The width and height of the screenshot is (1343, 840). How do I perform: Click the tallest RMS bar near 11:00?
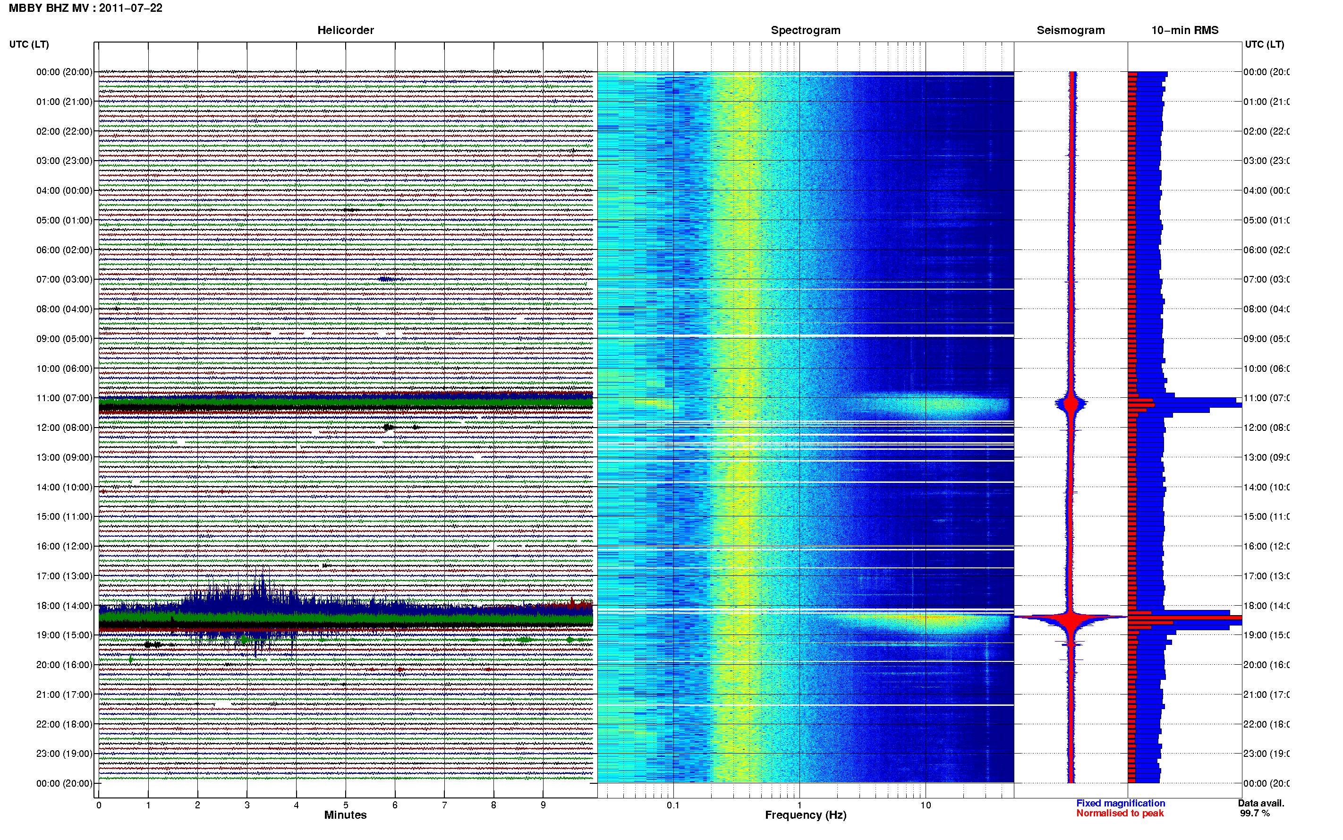1184,405
